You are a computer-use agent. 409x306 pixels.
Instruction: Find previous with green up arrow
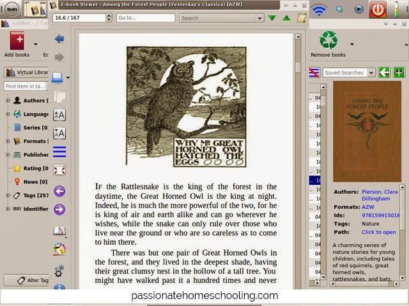click(286, 18)
